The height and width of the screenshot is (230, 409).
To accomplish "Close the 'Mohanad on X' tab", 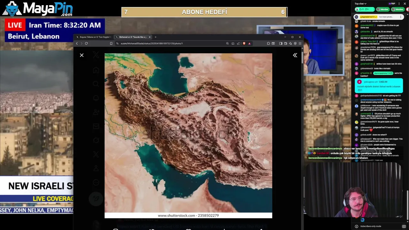I will pyautogui.click(x=150, y=37).
